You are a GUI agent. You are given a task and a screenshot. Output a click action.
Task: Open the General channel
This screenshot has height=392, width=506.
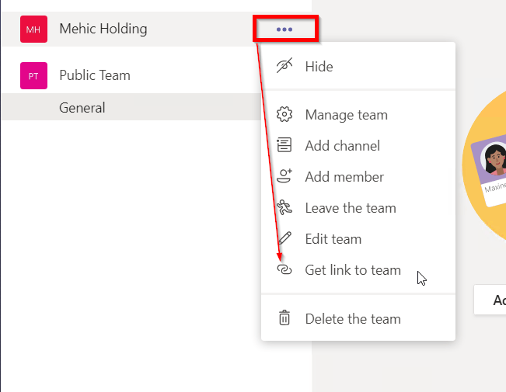coord(82,108)
